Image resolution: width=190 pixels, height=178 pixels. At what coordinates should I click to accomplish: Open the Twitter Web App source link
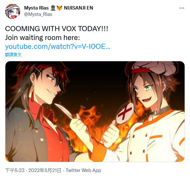tap(83, 170)
